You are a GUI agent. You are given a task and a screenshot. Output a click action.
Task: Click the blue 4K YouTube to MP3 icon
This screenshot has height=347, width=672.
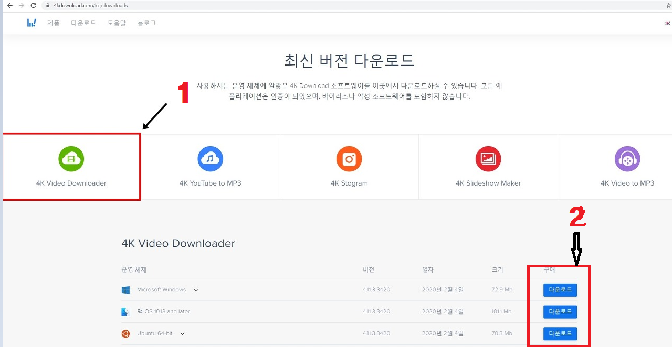(x=210, y=158)
